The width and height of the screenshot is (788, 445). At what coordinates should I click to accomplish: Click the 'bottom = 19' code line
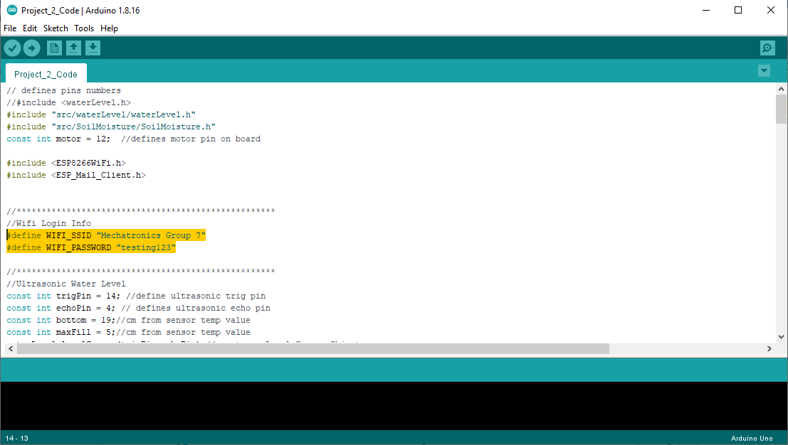(x=128, y=320)
